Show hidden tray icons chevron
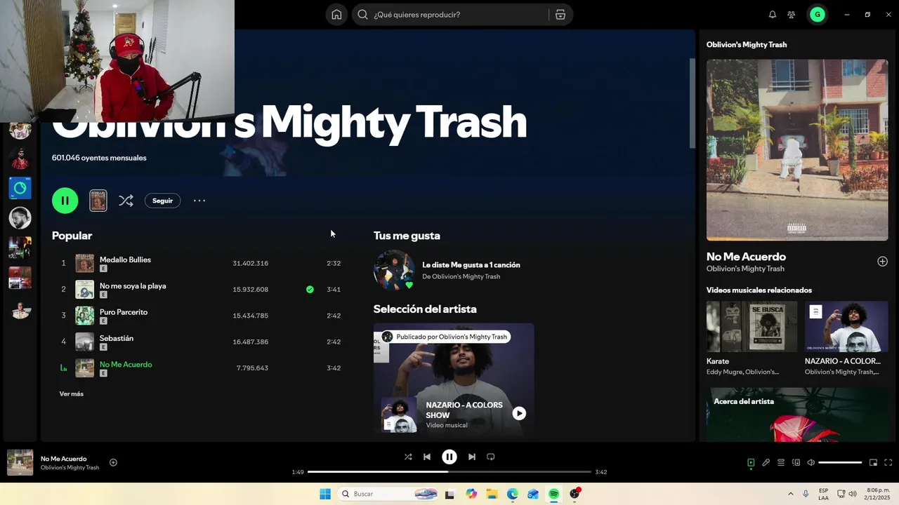Screen dimensions: 899x505 (791, 494)
